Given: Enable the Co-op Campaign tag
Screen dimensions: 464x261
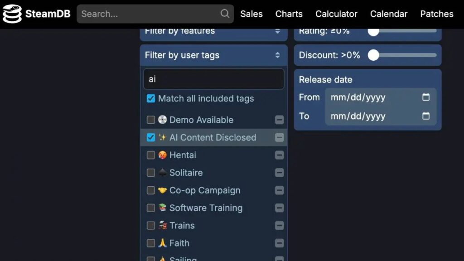Looking at the screenshot, I should 151,190.
